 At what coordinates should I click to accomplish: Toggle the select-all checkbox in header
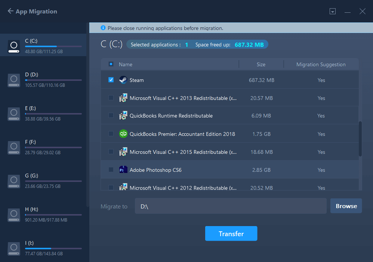click(x=111, y=64)
